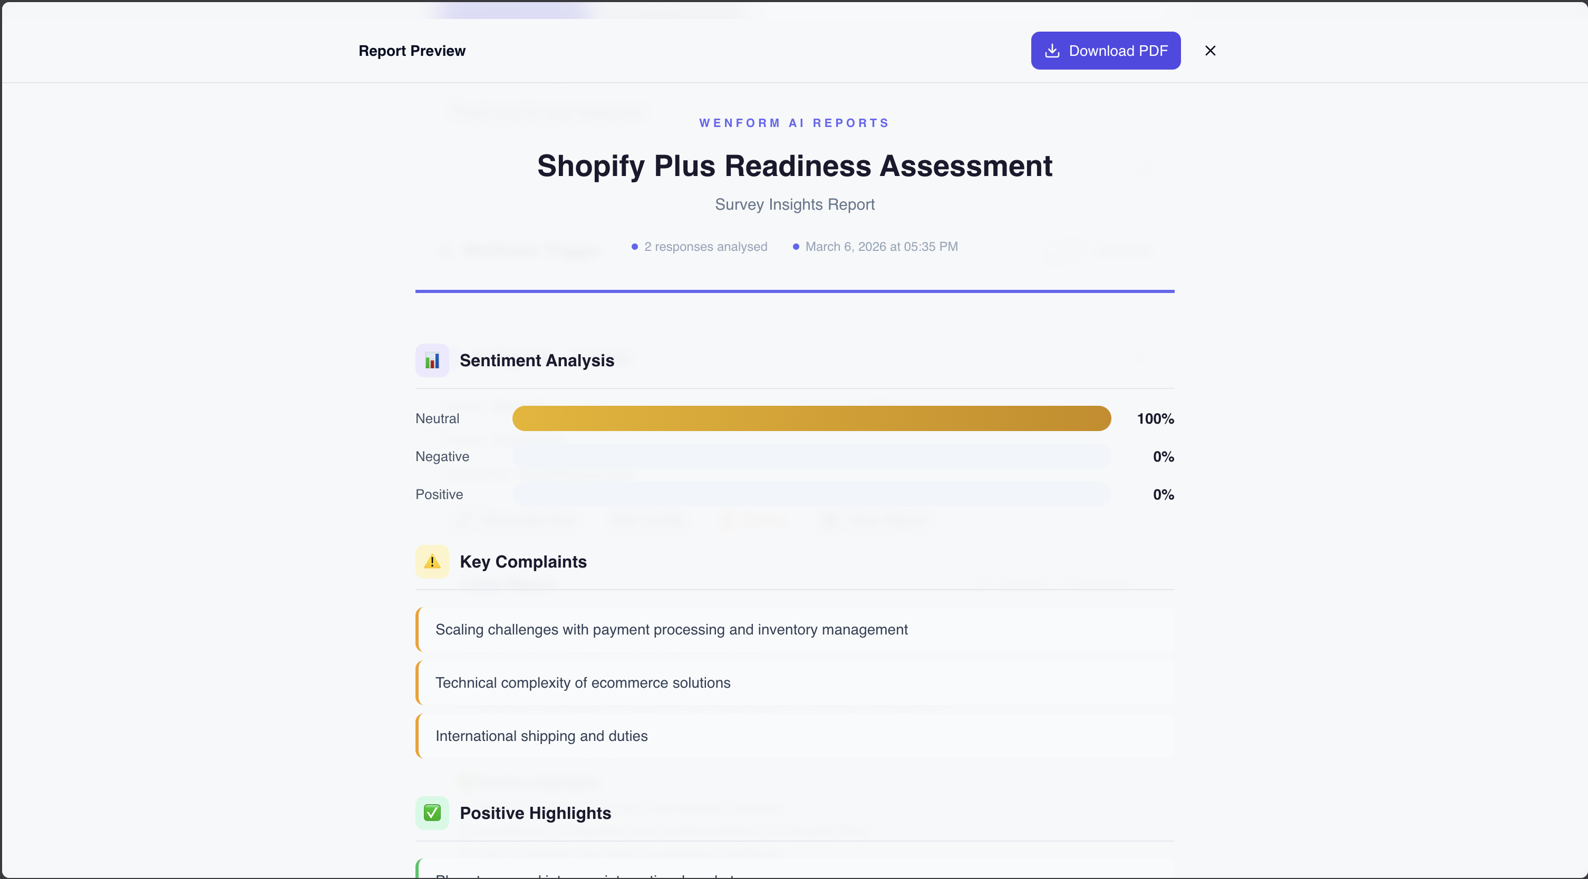The image size is (1588, 879).
Task: Click the Sentiment Analysis section heading
Action: click(536, 360)
